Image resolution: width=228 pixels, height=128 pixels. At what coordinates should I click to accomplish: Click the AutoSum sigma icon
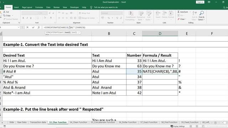tap(178, 12)
